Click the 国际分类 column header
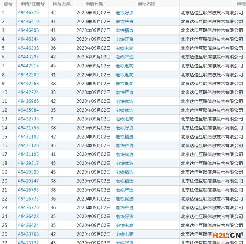The image size is (246, 244). point(61,4)
